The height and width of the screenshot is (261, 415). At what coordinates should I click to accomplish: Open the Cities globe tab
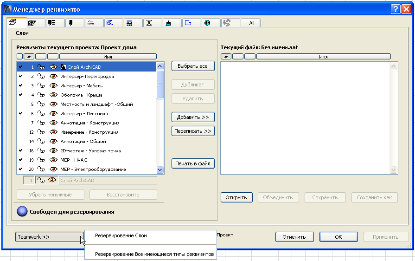coord(207,23)
